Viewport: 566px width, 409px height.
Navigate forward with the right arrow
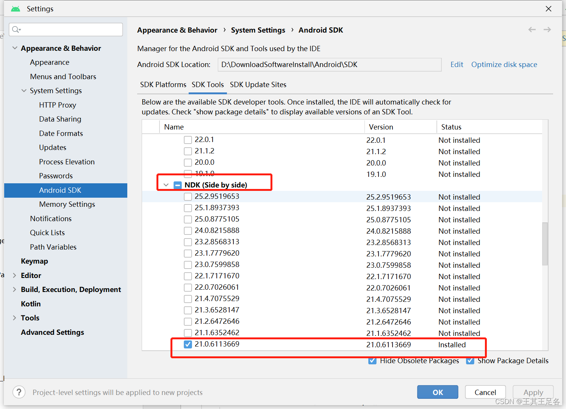point(547,30)
